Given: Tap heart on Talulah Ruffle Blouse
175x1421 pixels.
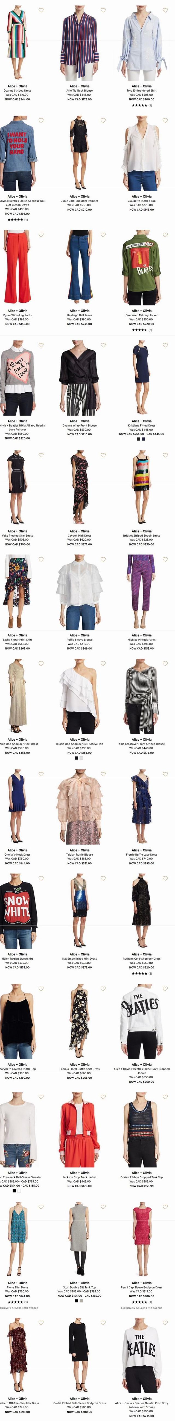Looking at the screenshot, I should (103, 774).
